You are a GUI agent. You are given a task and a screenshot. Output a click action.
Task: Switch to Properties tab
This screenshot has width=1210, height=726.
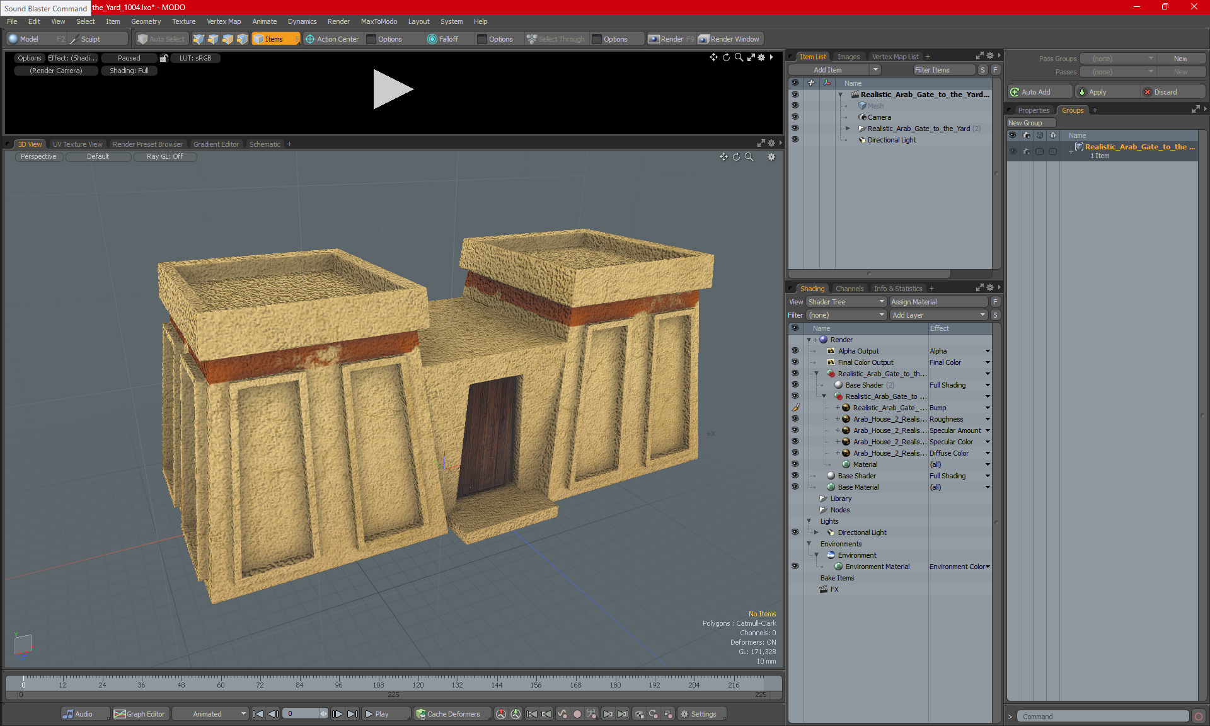[x=1034, y=110]
